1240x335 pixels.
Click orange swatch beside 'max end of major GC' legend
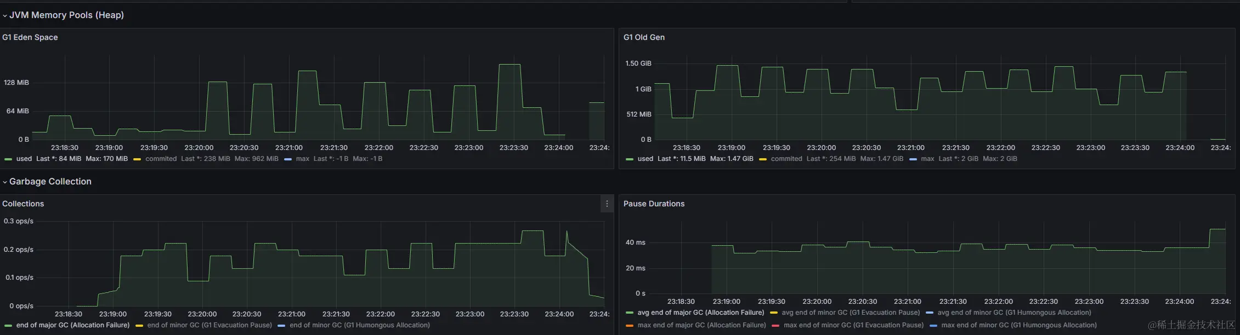pyautogui.click(x=630, y=326)
